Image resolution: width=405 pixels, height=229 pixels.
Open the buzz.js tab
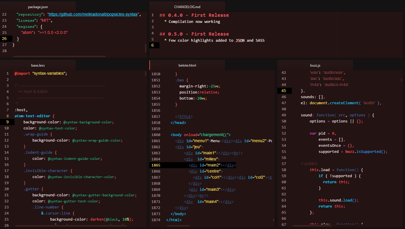pos(315,65)
